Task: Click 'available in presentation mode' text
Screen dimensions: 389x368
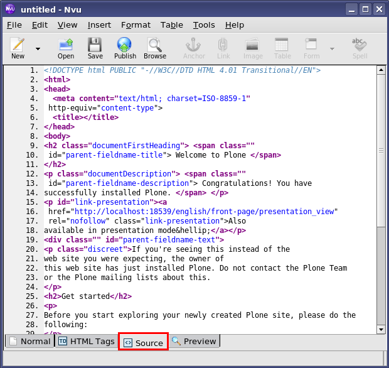Action: (110, 230)
